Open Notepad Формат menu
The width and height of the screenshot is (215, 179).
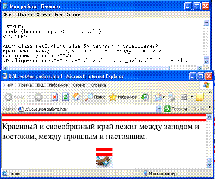(43, 15)
